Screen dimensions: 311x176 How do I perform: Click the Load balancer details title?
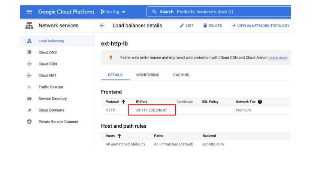pyautogui.click(x=137, y=25)
